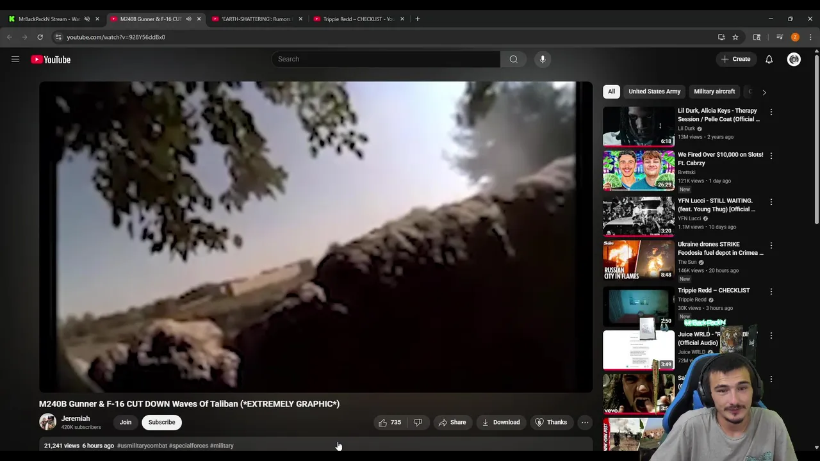Image resolution: width=820 pixels, height=461 pixels.
Task: Join the Jeremiah channel membership
Action: pos(126,423)
